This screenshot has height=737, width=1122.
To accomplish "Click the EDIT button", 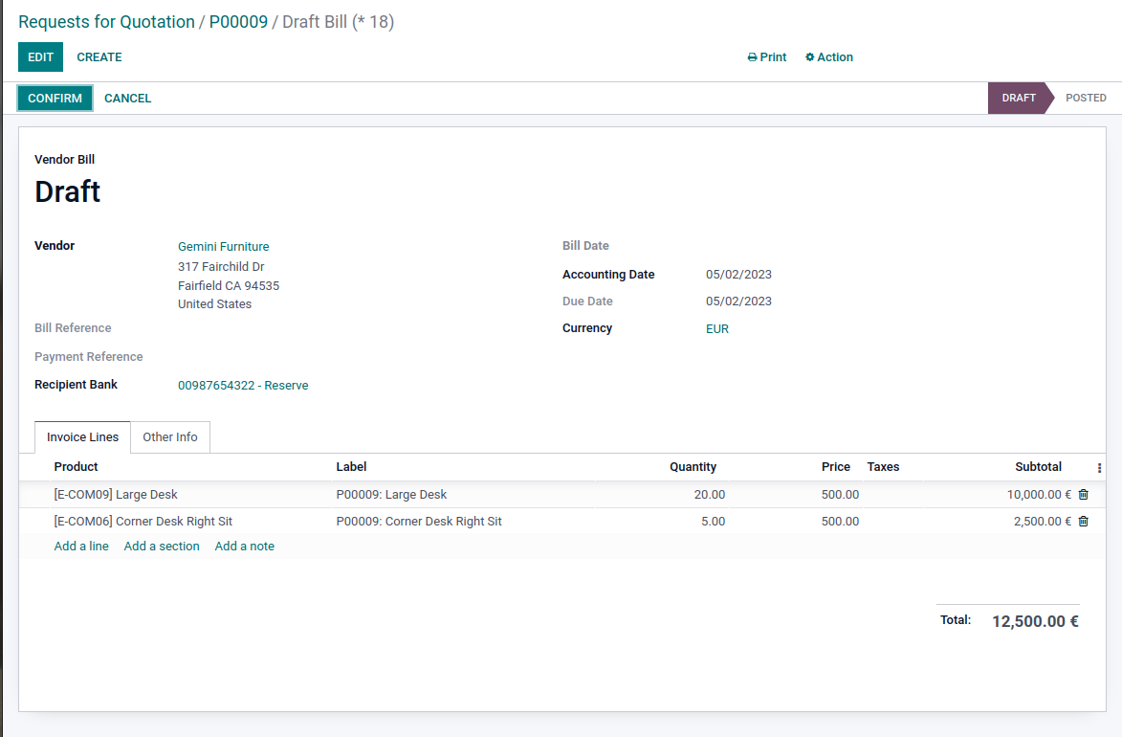I will (x=41, y=57).
